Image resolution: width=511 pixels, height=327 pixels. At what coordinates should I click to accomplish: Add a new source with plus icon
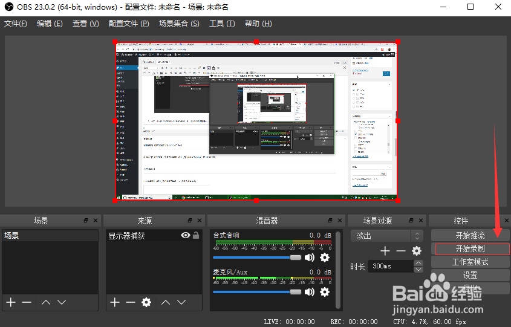pos(115,302)
